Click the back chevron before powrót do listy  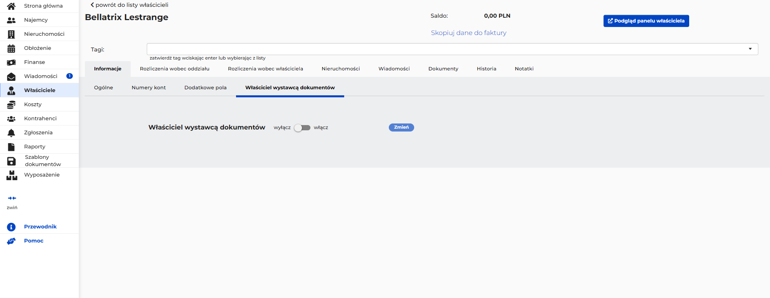tap(92, 5)
